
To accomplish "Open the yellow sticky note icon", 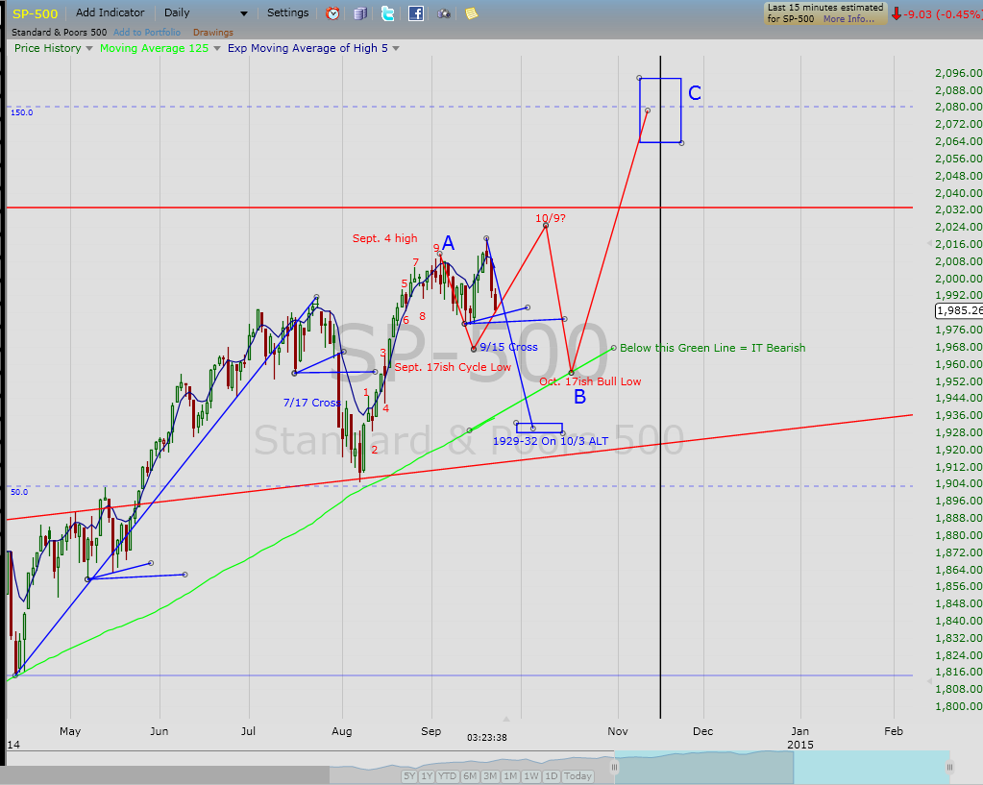I will tap(472, 13).
